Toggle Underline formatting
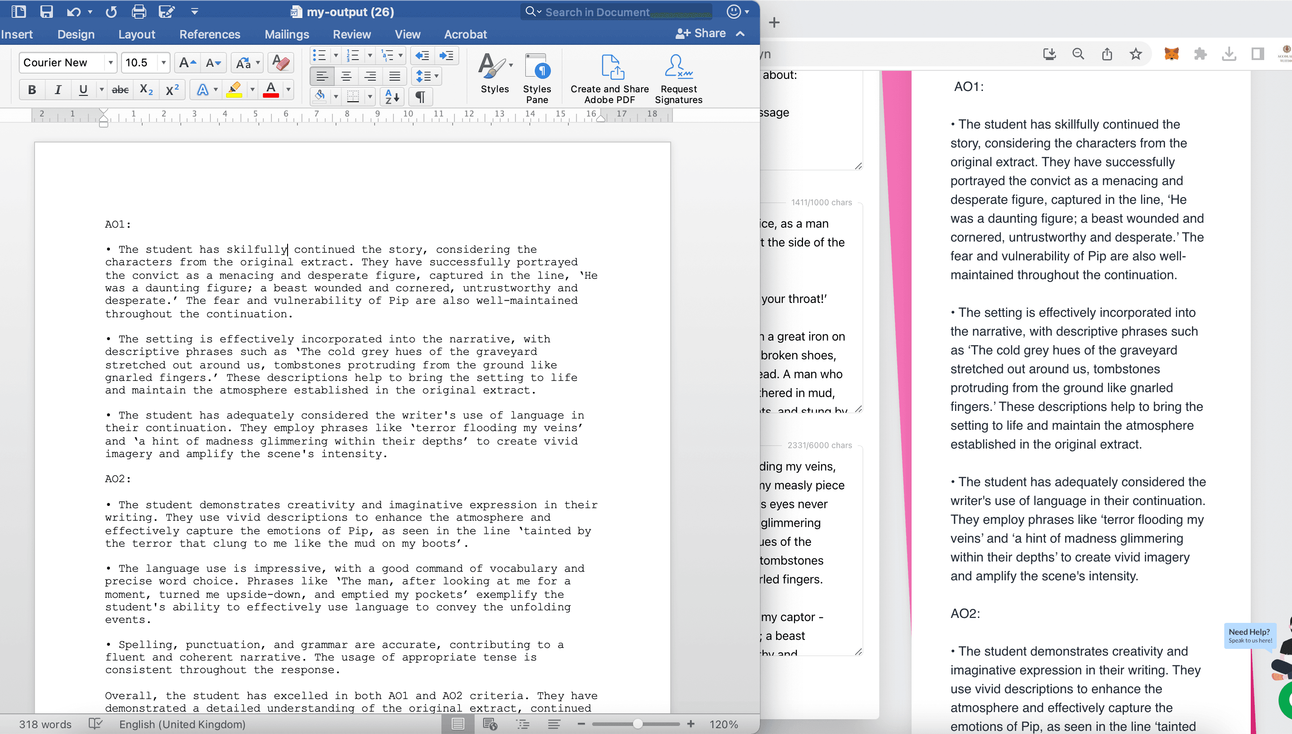This screenshot has width=1292, height=734. pos(83,90)
